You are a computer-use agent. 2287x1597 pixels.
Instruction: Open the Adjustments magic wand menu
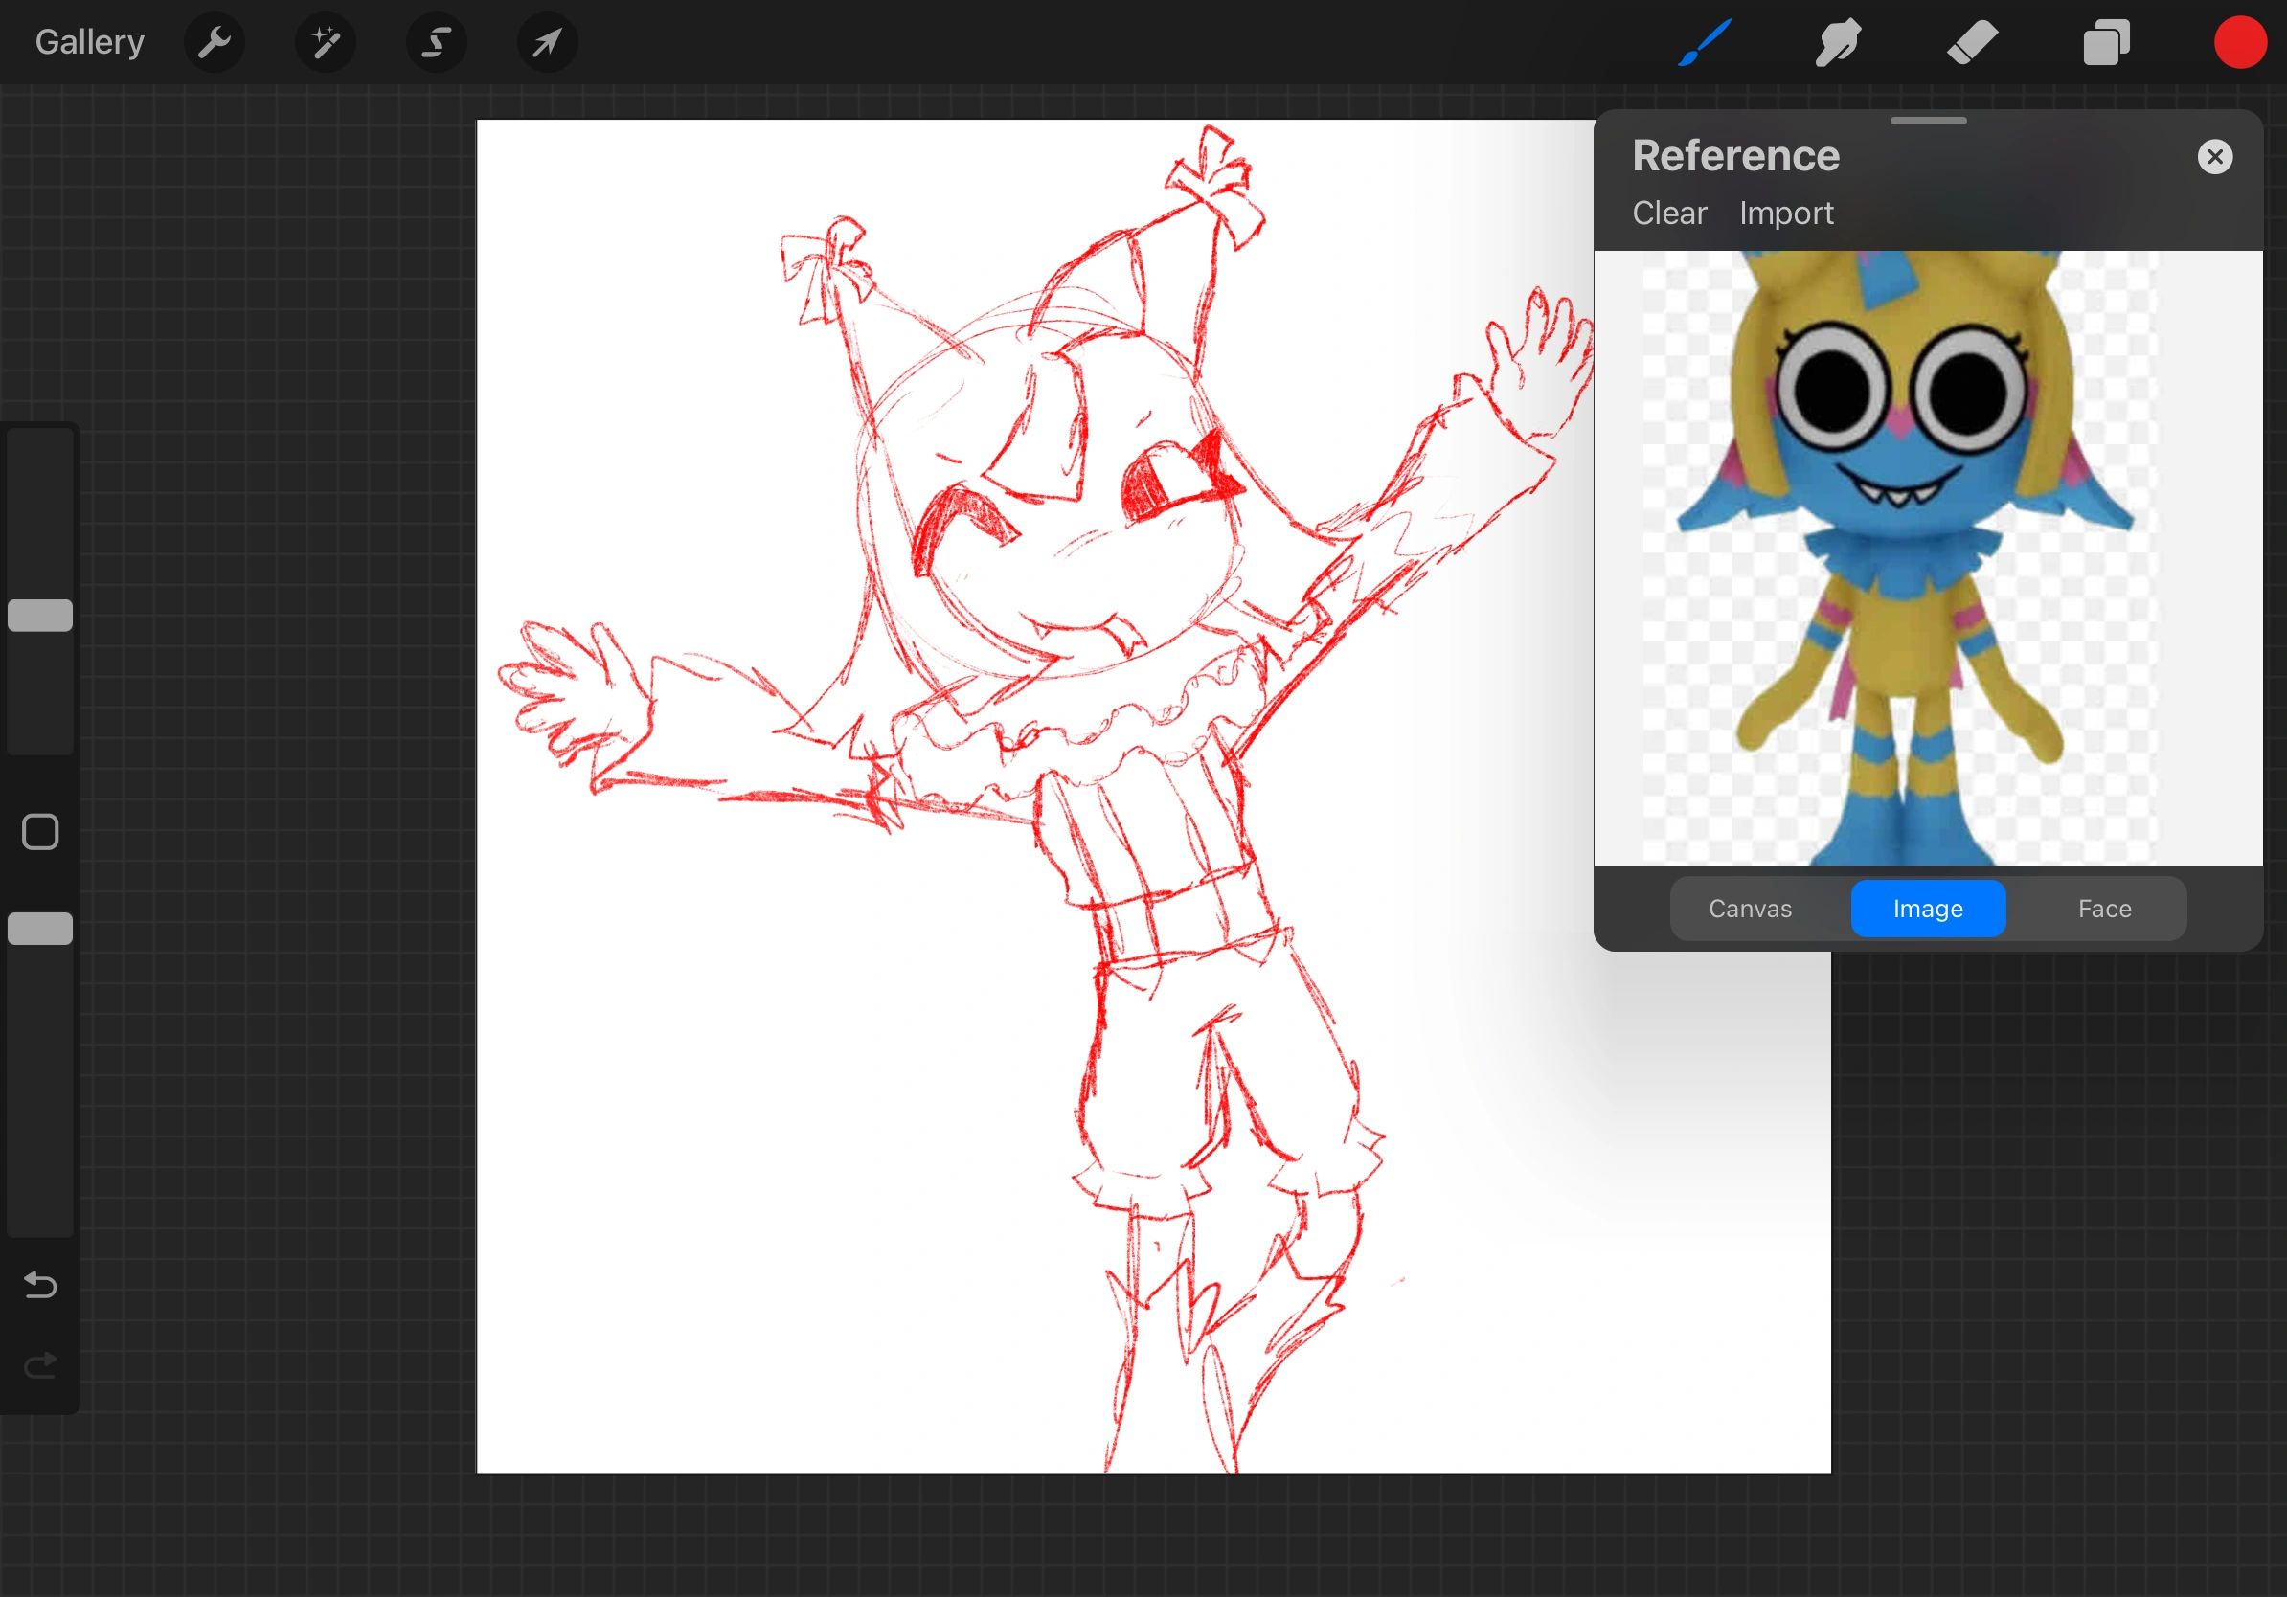(x=326, y=42)
